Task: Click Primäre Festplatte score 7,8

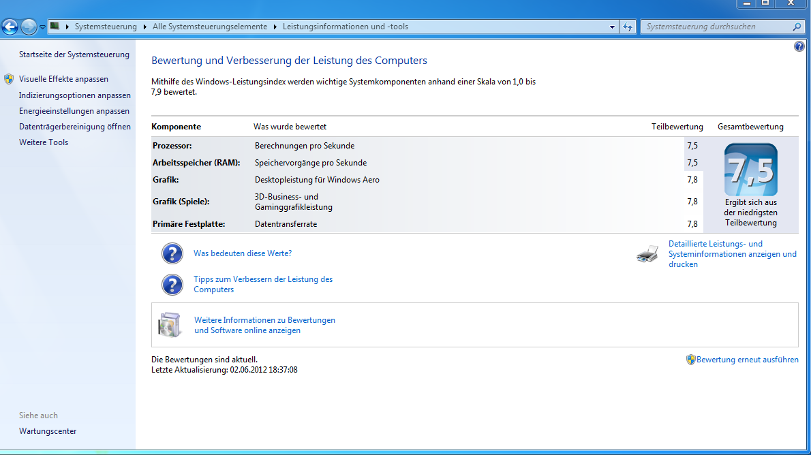Action: tap(692, 224)
